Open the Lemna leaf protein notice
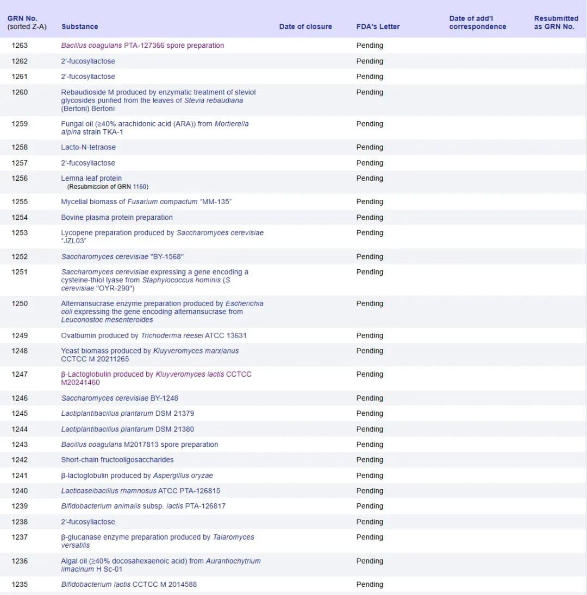The height and width of the screenshot is (595, 587). click(x=91, y=179)
